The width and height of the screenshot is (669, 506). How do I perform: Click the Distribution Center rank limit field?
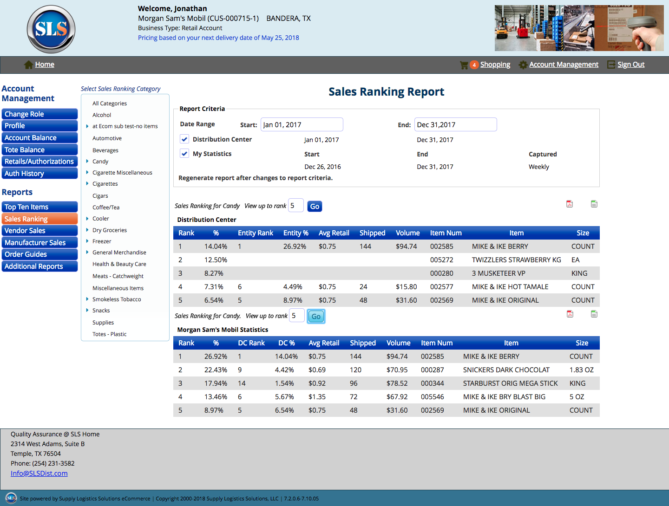296,205
